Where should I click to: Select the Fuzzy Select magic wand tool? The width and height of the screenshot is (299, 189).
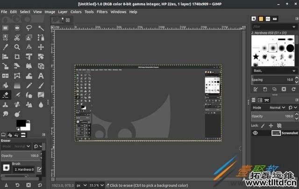[41, 28]
